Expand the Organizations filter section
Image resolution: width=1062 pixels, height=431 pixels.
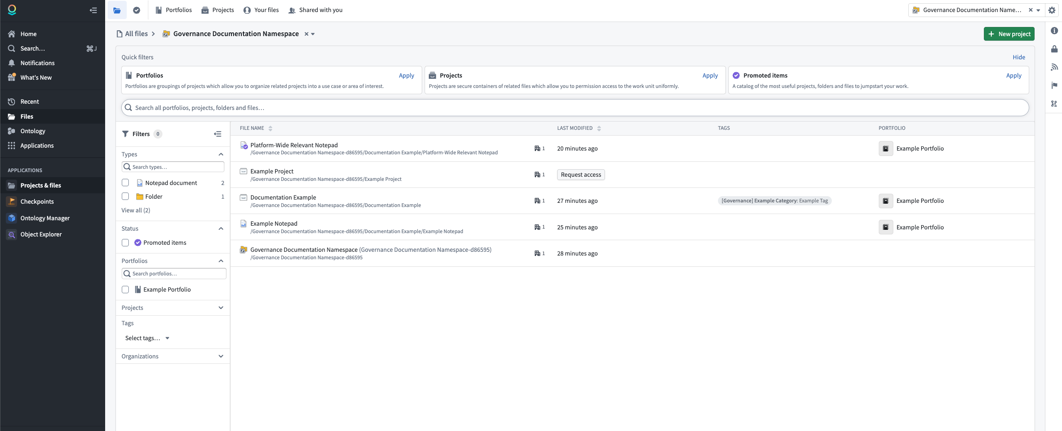(x=221, y=356)
